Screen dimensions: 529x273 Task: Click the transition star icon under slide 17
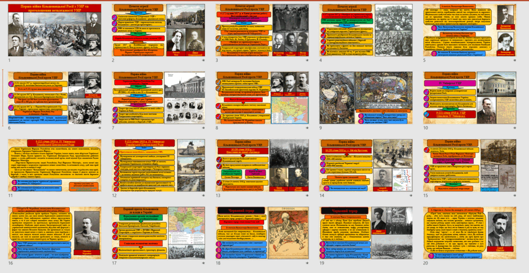(x=203, y=263)
